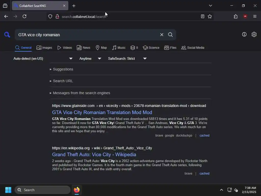Open SearXNG preferences gear
Viewport: 261px width, 196px height.
[254, 34]
